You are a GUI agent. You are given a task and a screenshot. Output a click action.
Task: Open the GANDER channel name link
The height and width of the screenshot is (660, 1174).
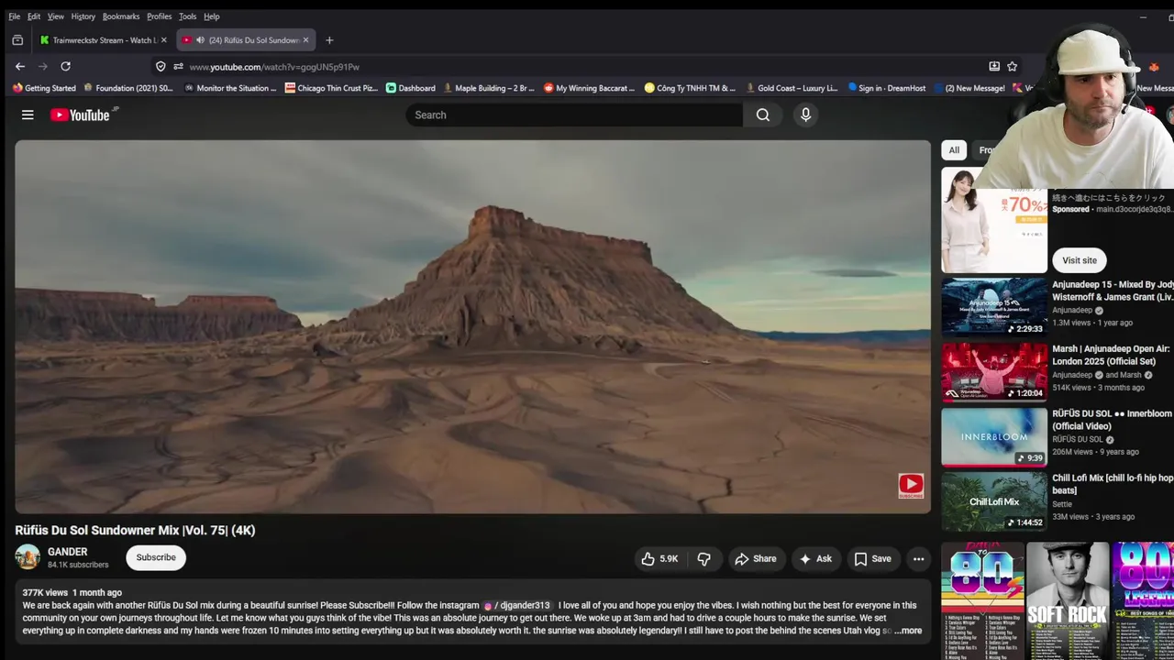tap(68, 552)
